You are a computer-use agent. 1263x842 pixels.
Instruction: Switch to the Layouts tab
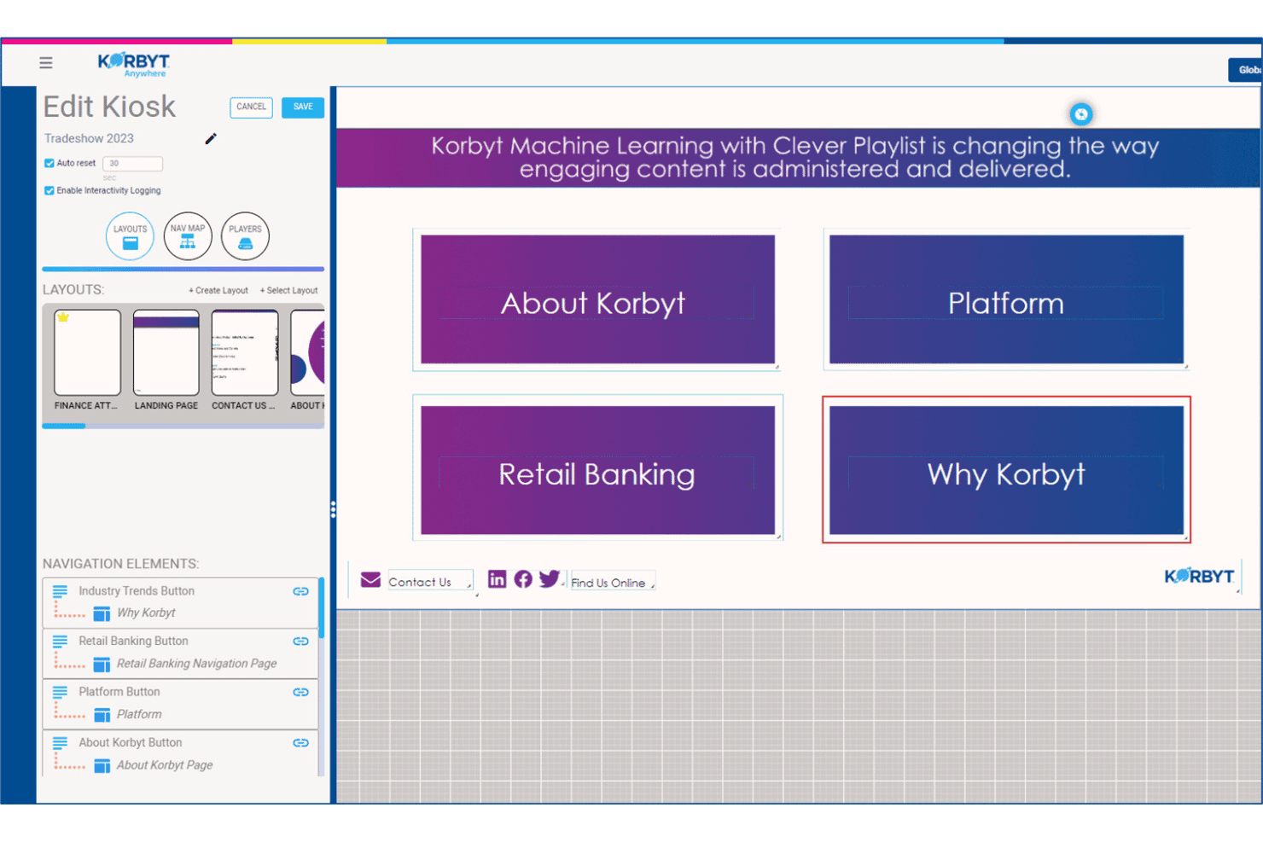coord(130,235)
